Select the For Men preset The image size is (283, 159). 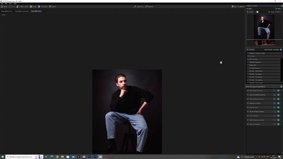pos(264,56)
